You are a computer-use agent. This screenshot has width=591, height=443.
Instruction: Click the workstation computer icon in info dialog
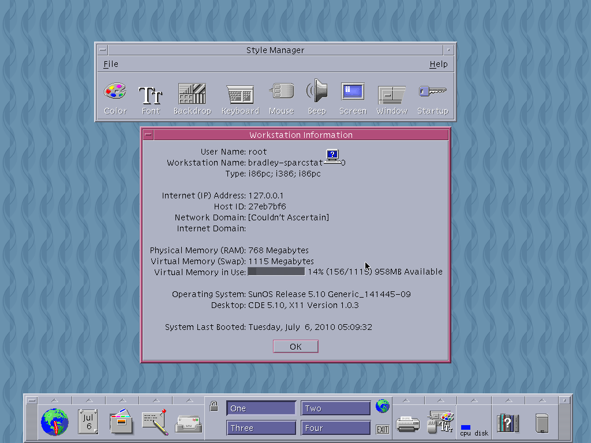pos(332,156)
